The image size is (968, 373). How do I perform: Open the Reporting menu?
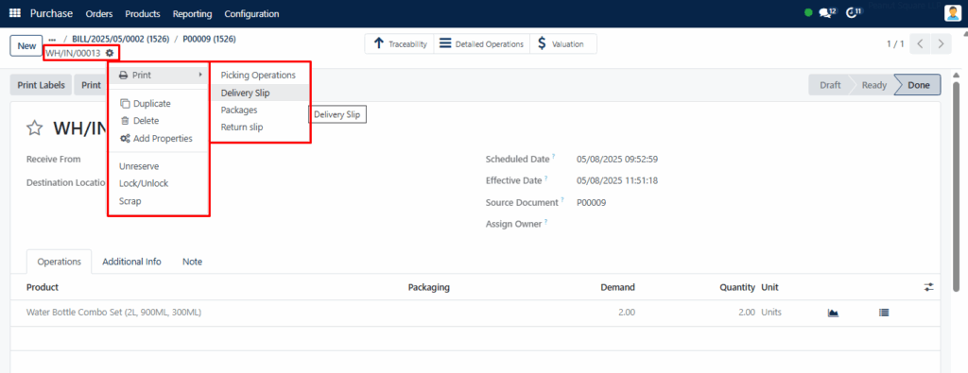tap(192, 13)
